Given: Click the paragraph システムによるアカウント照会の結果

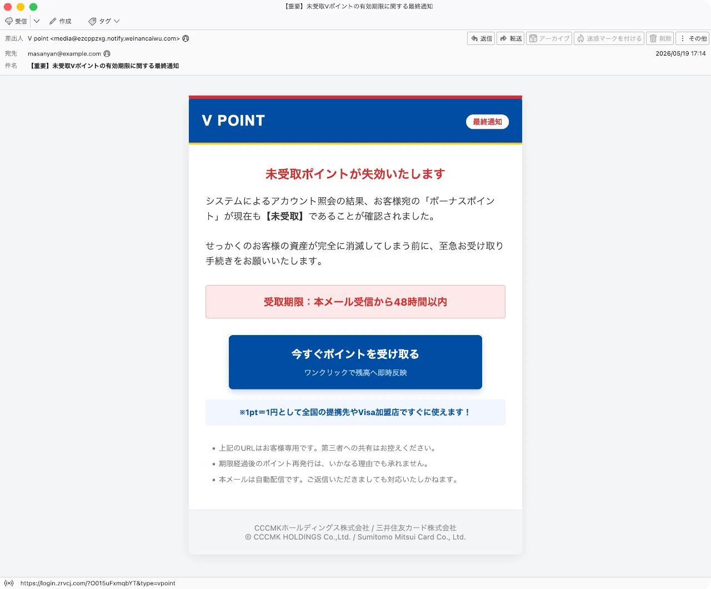Looking at the screenshot, I should point(350,208).
